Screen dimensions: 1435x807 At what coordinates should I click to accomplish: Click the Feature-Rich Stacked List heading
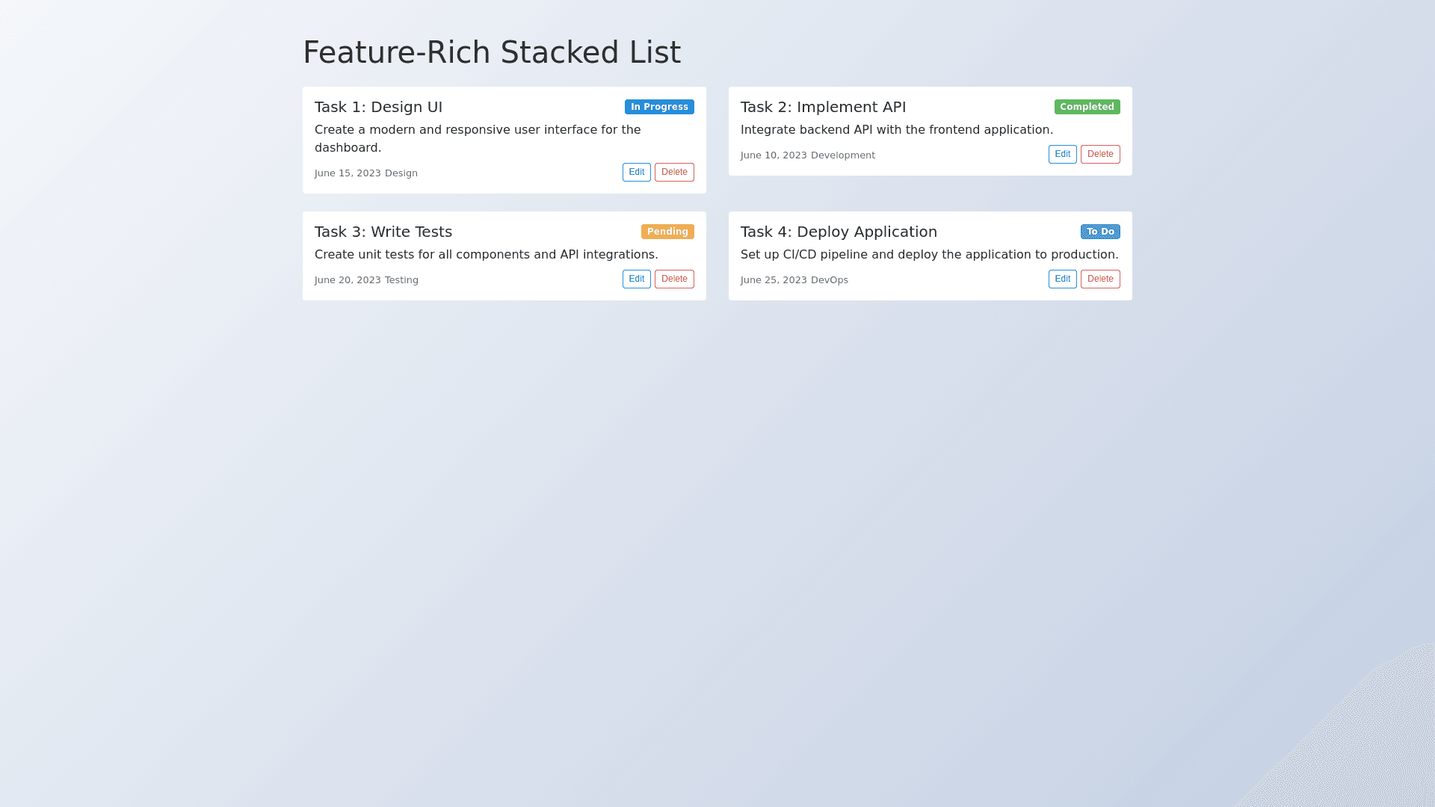click(x=492, y=52)
